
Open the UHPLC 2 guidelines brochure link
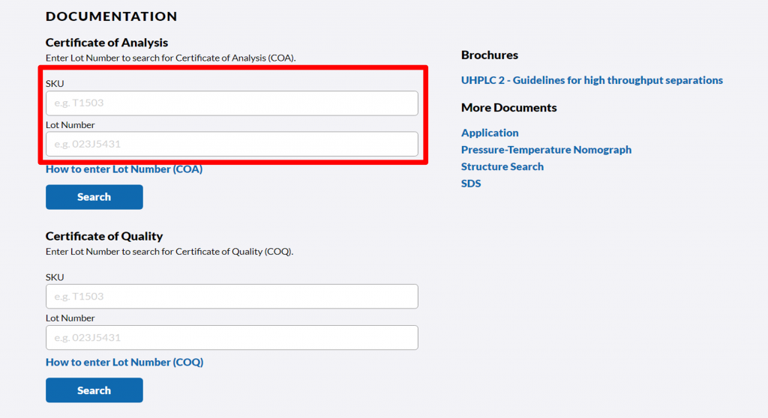[592, 80]
